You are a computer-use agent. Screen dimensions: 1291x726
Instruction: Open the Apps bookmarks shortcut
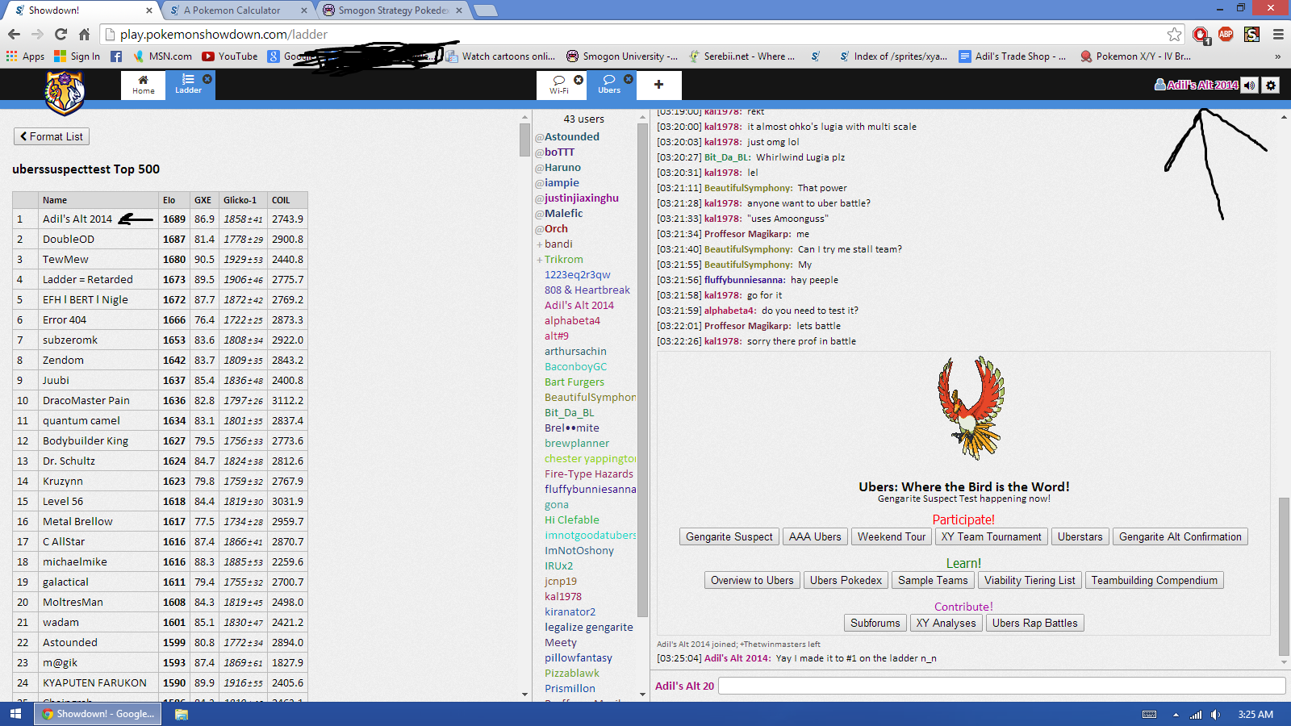(25, 56)
